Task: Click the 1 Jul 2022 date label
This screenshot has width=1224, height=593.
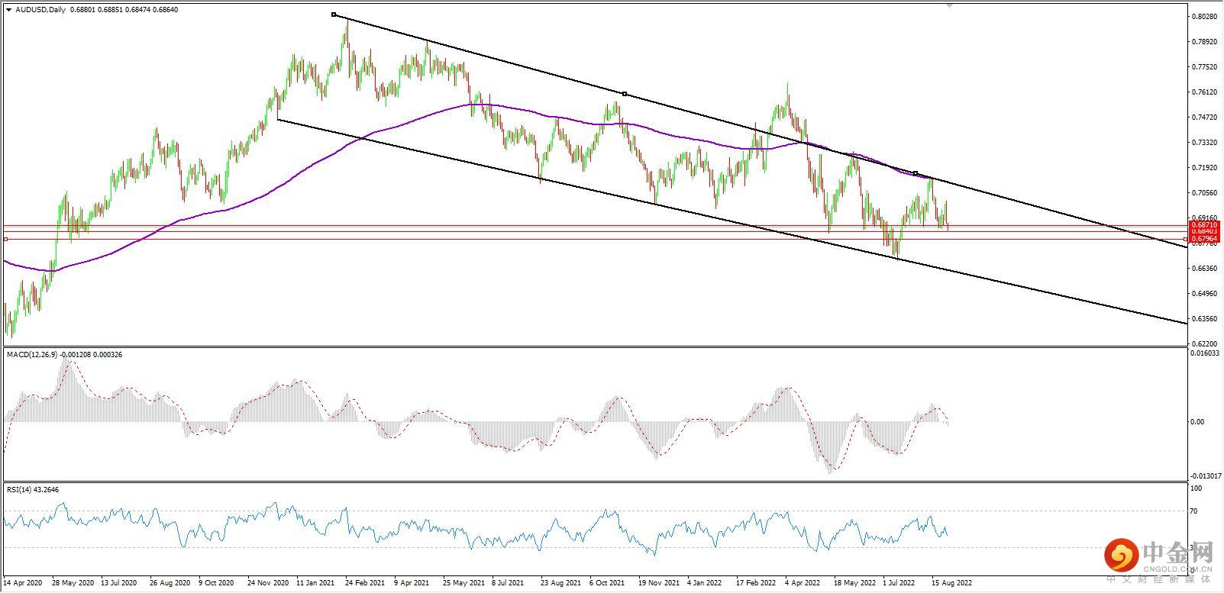Action: point(899,582)
